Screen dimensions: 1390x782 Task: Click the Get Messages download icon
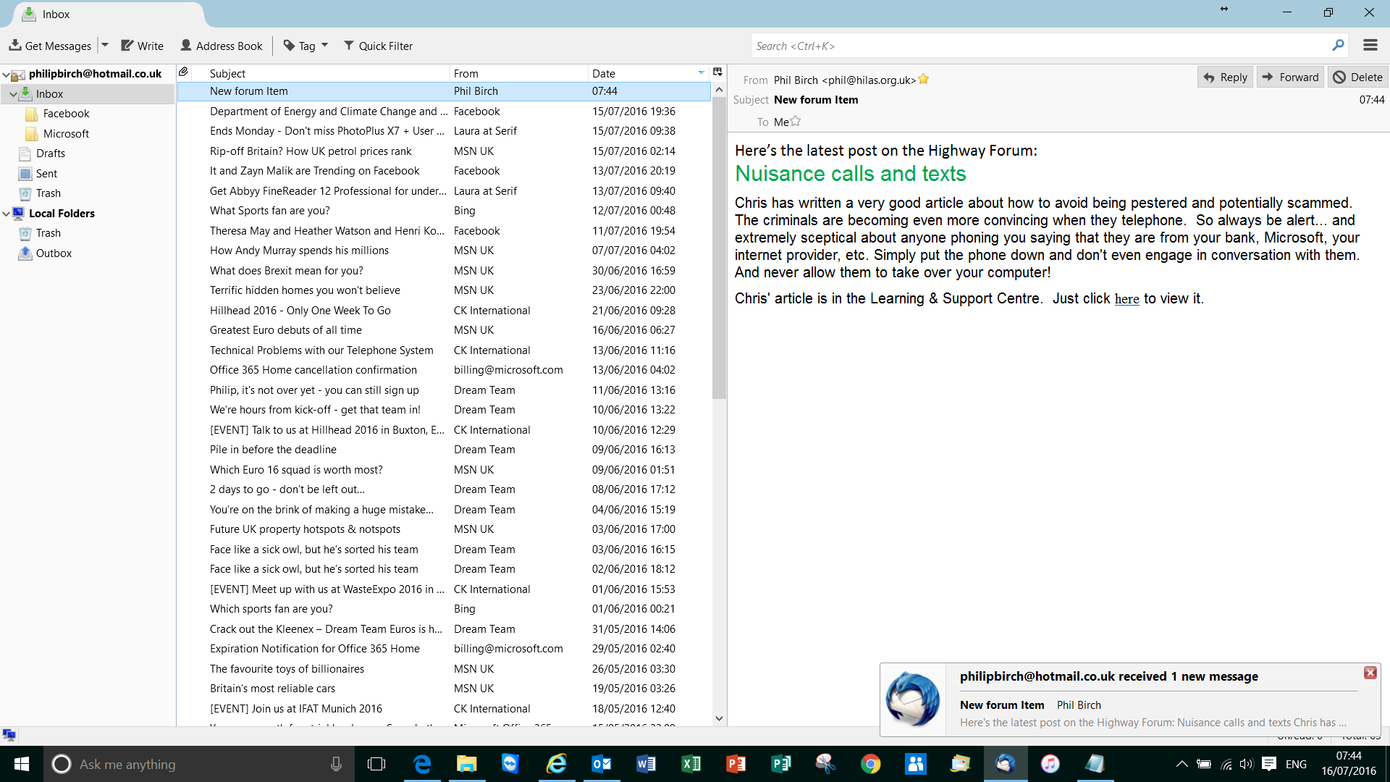(x=14, y=46)
